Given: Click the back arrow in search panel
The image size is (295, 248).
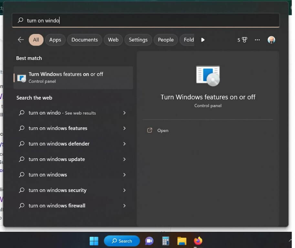Looking at the screenshot, I should [21, 40].
